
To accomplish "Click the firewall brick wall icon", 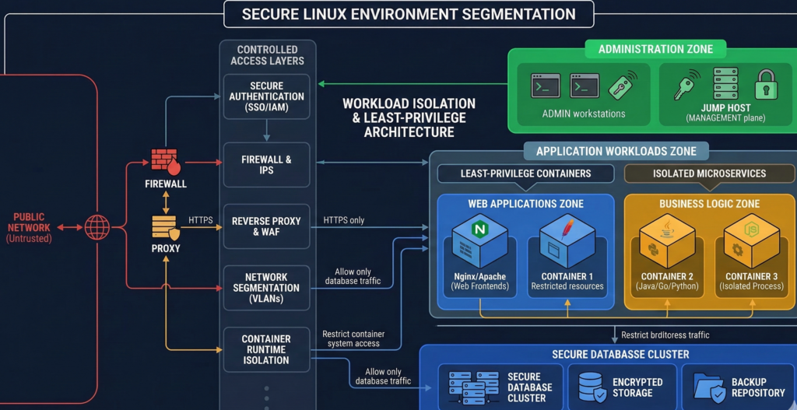I will tap(166, 162).
